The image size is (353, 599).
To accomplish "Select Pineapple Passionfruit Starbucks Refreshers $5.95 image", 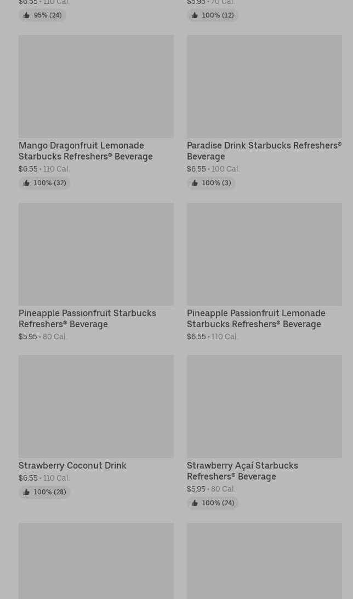I will [96, 254].
